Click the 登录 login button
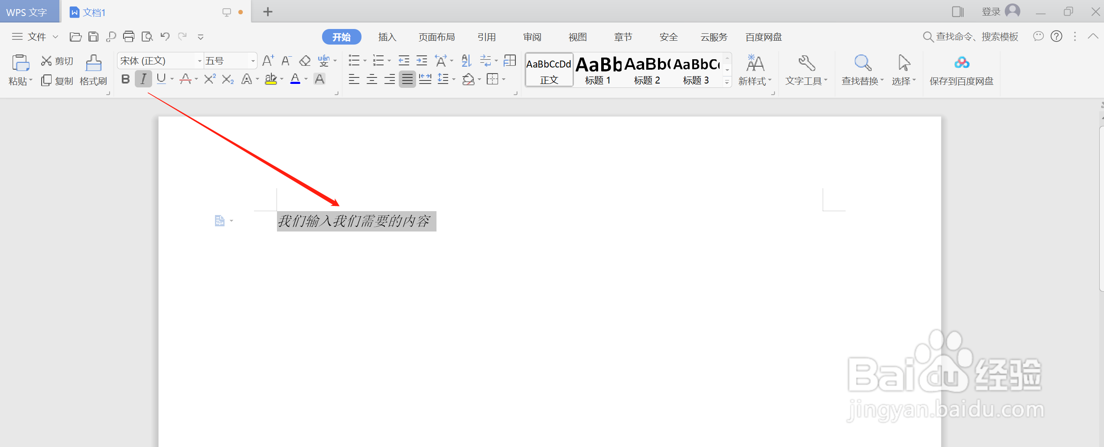This screenshot has width=1104, height=447. (x=1000, y=11)
